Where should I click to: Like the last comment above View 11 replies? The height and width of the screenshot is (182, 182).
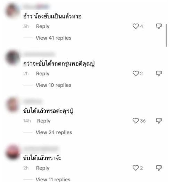click(135, 168)
